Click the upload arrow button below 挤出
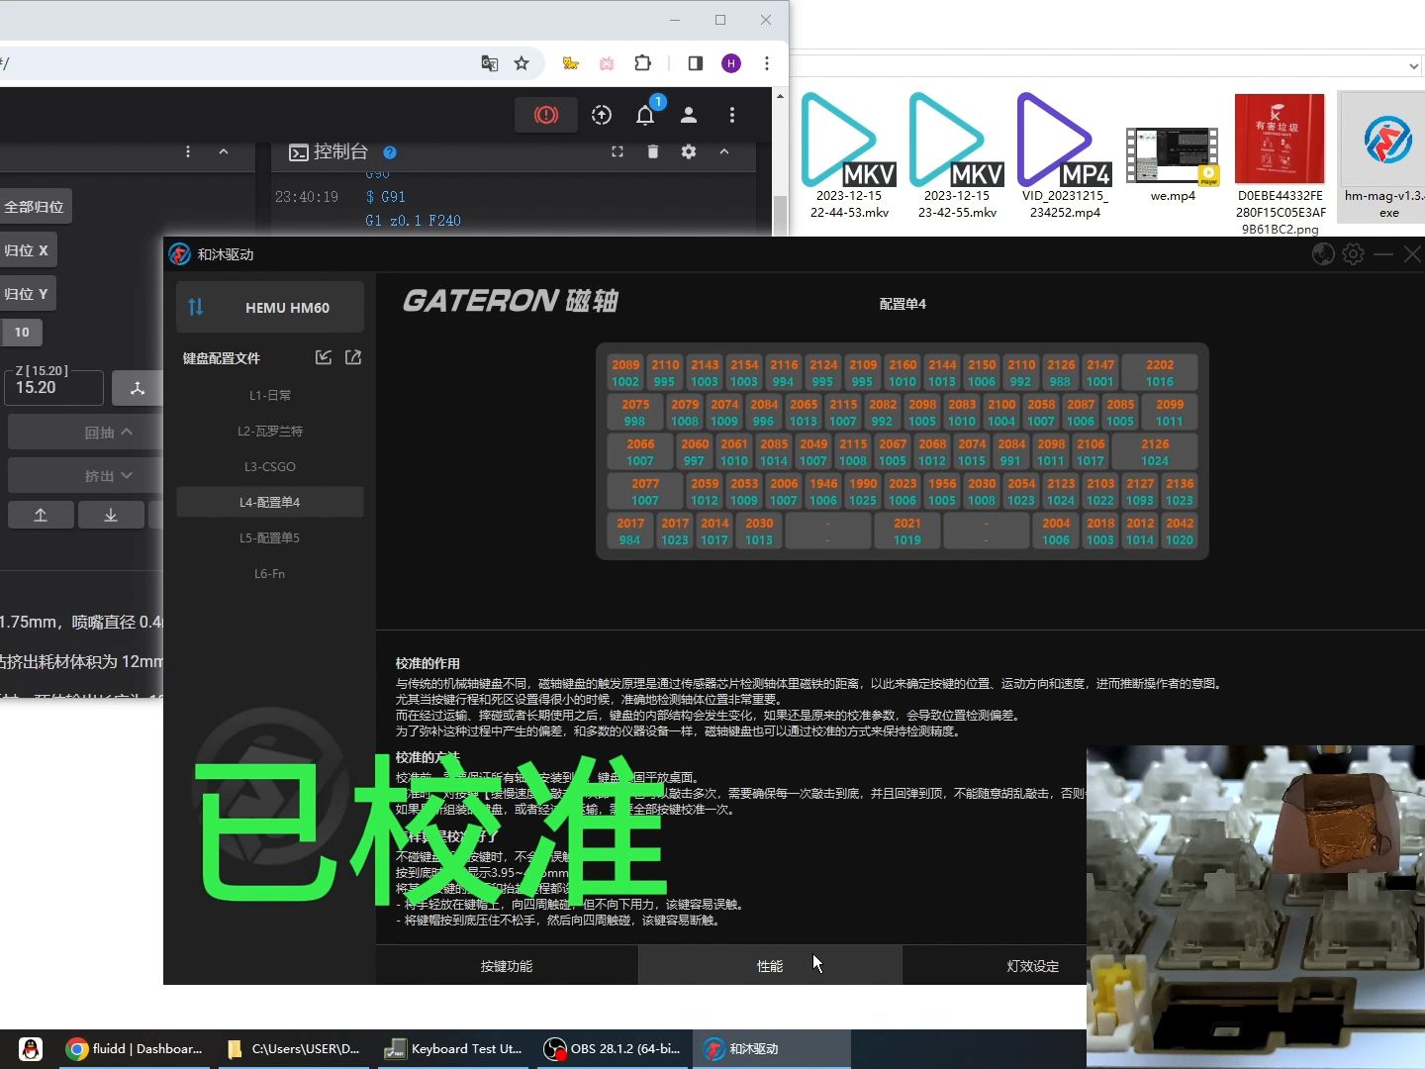Screen dimensions: 1425x1069 (x=41, y=515)
